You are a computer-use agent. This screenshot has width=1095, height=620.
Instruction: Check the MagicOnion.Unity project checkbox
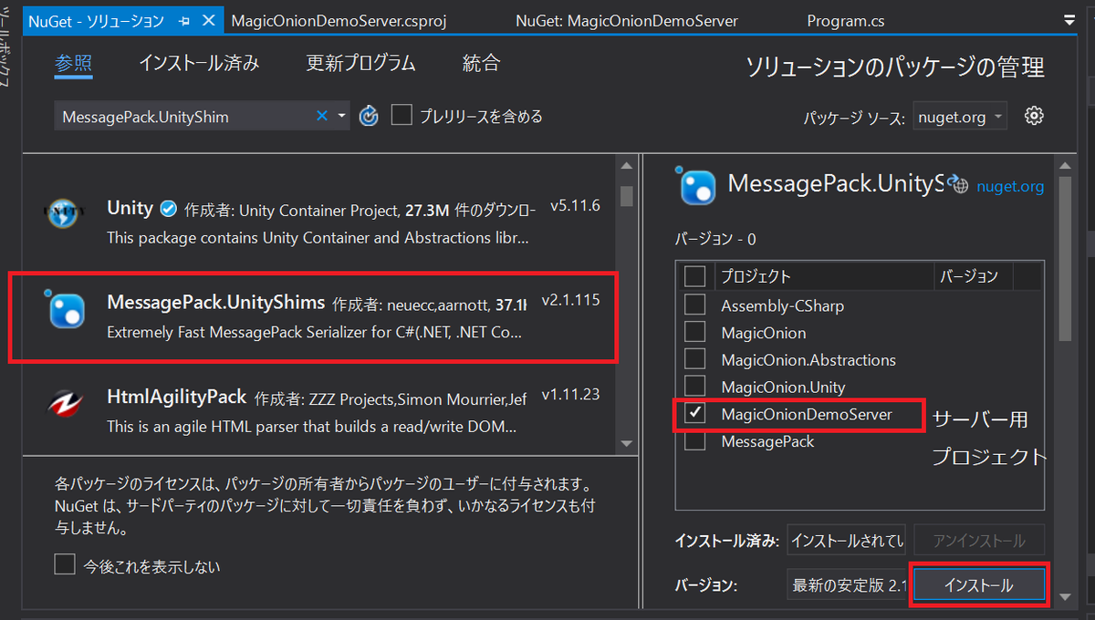pos(694,387)
